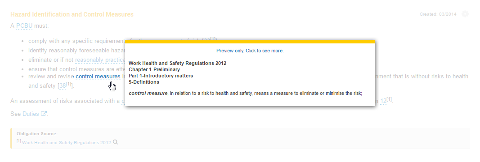The height and width of the screenshot is (162, 480).
Task: Click the 'Chapter 1-Preliminary' popup line
Action: [154, 69]
